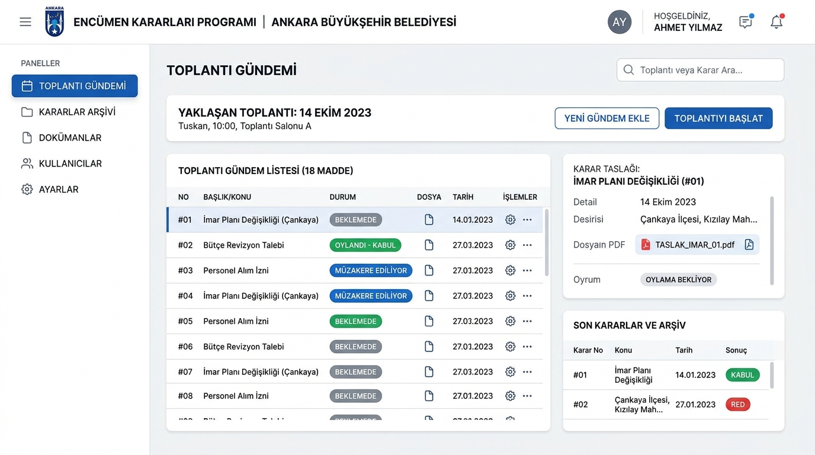The height and width of the screenshot is (455, 815).
Task: Click TOPLANTIYI BAŞLAT button
Action: pos(718,118)
